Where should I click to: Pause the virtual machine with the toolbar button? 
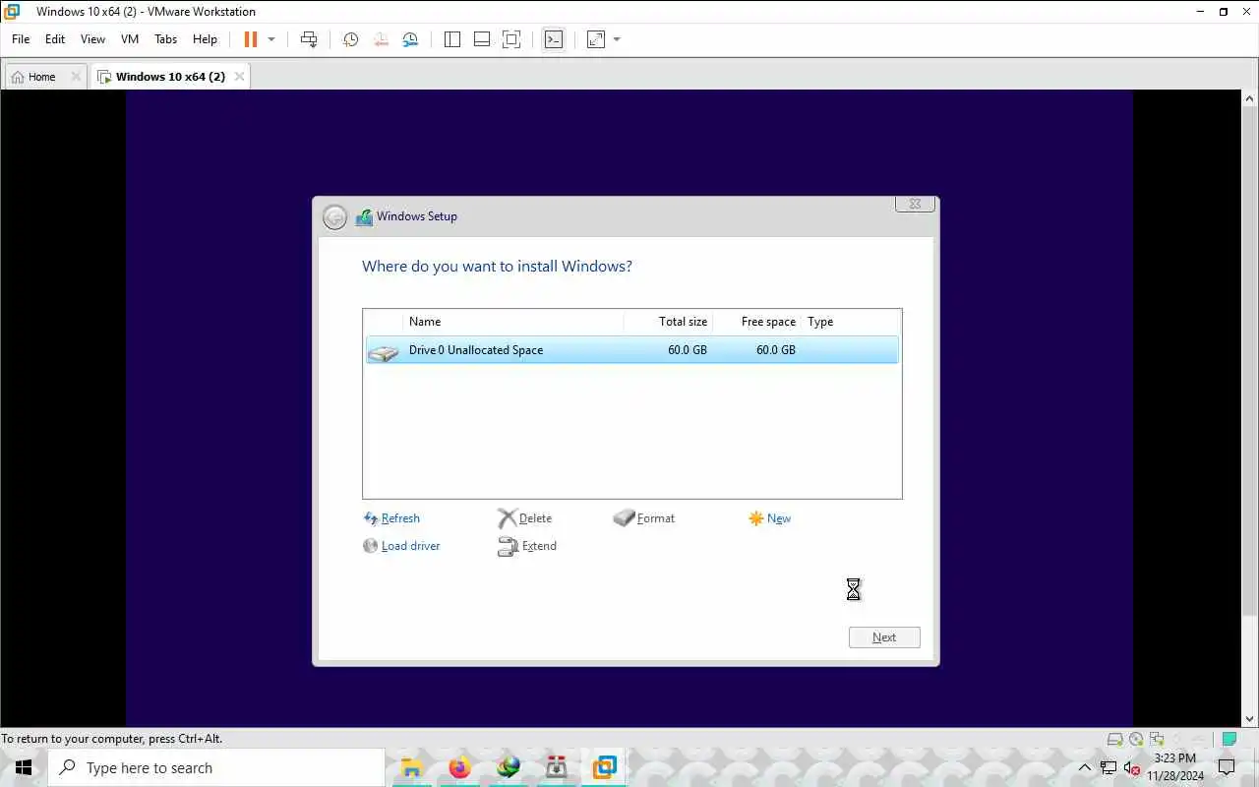251,39
